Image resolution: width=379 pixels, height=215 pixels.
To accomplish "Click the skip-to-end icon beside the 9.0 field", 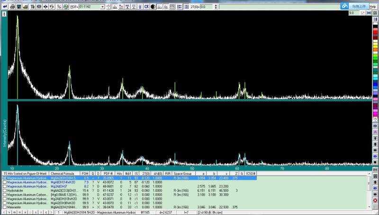I will 369,13.
